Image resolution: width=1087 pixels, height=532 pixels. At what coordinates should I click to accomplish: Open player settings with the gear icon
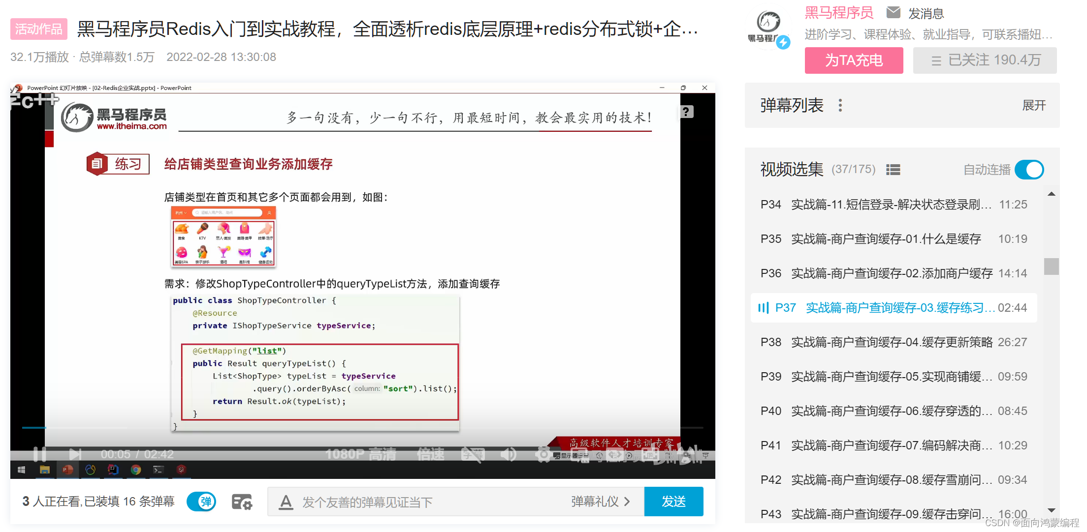click(543, 454)
